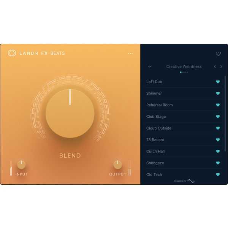This screenshot has height=228, width=228.
Task: Choose the Sheogaze preset
Action: click(155, 163)
